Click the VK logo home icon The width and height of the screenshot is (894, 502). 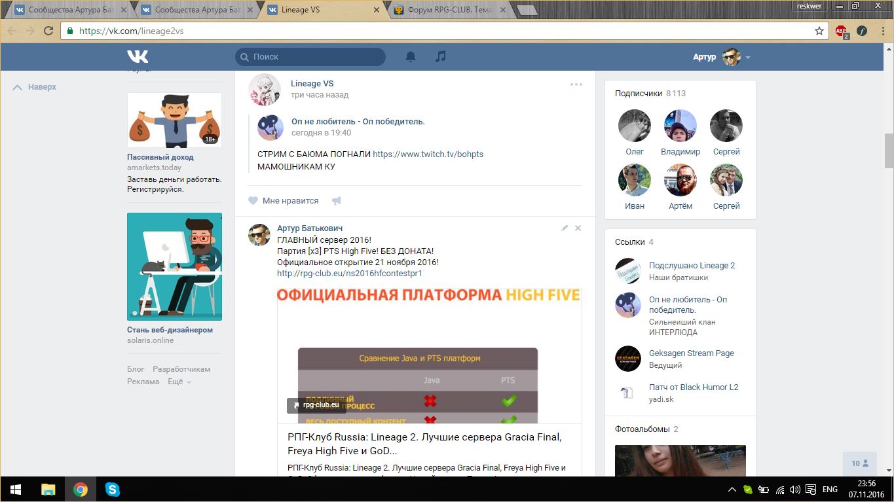138,57
